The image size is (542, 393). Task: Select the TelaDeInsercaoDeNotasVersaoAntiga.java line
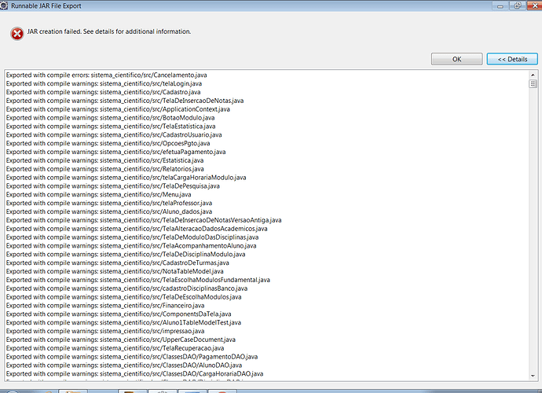[144, 220]
